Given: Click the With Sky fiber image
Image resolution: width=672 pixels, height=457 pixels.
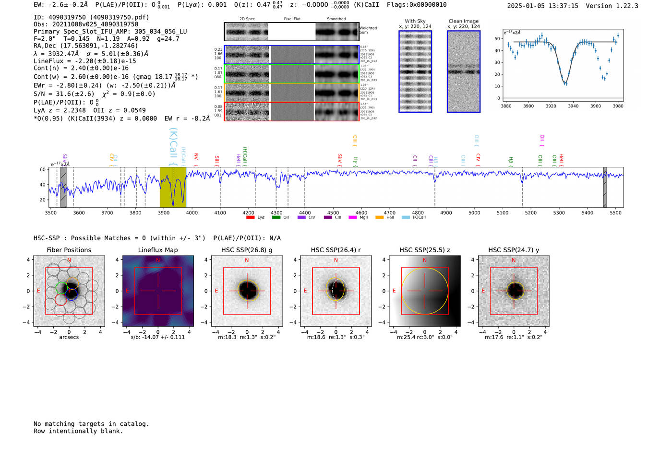Looking at the screenshot, I should 415,71.
